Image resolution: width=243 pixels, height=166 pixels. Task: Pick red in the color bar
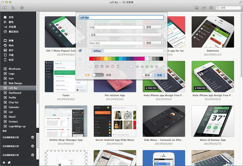point(91,59)
